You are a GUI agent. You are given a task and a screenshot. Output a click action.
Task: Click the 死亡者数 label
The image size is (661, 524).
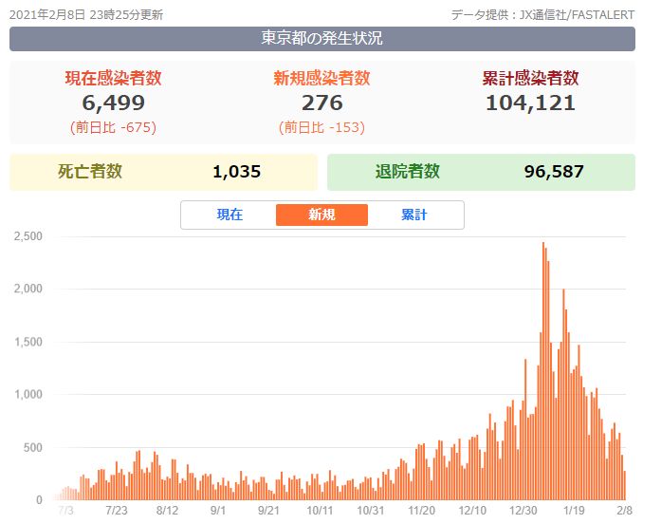(x=90, y=171)
